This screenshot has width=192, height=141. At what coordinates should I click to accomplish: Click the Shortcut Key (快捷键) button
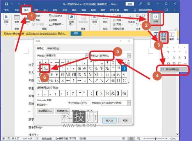pyautogui.click(x=63, y=111)
